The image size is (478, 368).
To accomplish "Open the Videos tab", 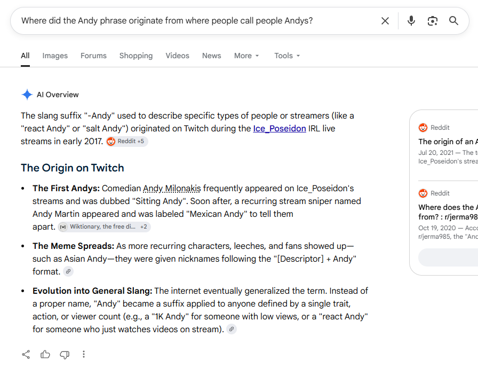I will tap(177, 56).
